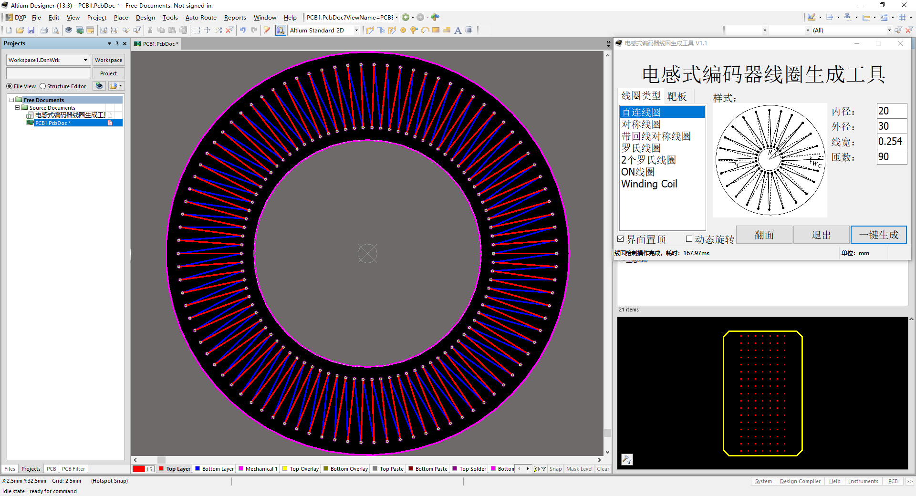Select the Place Arc tool
Image resolution: width=916 pixels, height=496 pixels.
click(425, 30)
